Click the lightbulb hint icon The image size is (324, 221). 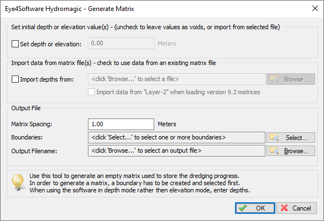[x=18, y=182]
